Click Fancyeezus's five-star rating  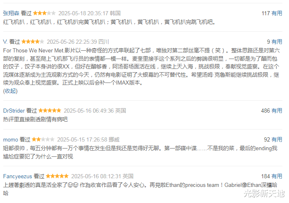point(57,176)
